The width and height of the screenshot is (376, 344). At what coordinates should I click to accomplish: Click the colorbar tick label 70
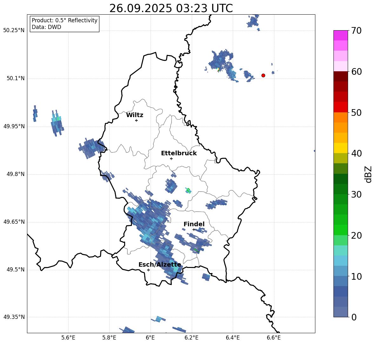tap(357, 31)
